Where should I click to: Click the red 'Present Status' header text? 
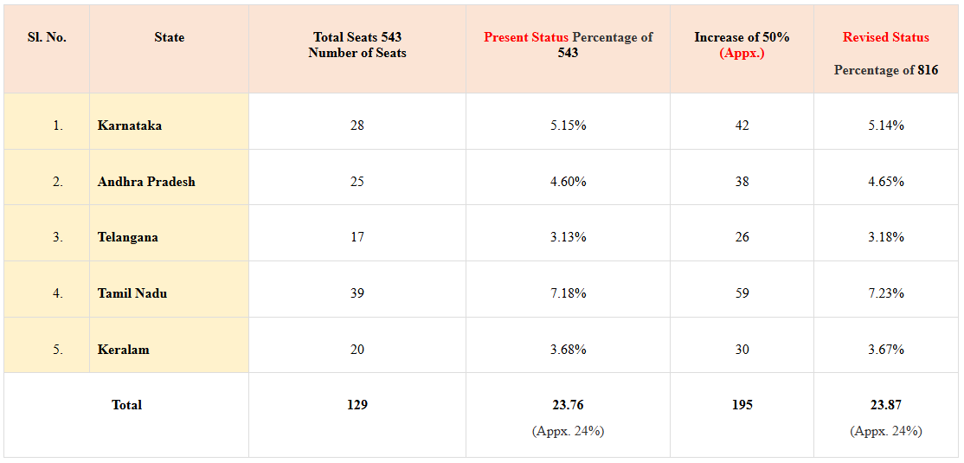[526, 37]
